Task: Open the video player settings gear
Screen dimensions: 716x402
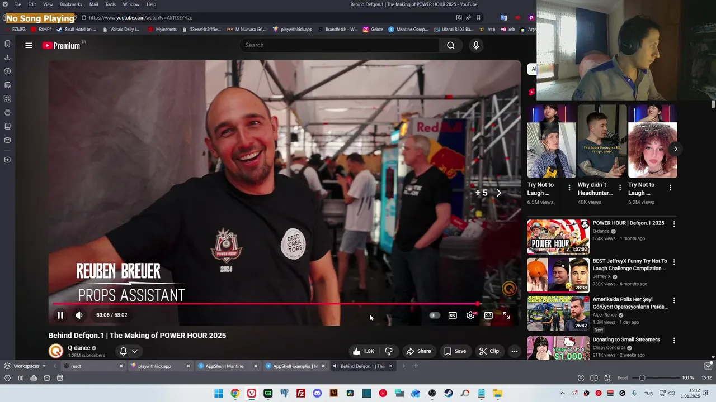Action: [470, 315]
